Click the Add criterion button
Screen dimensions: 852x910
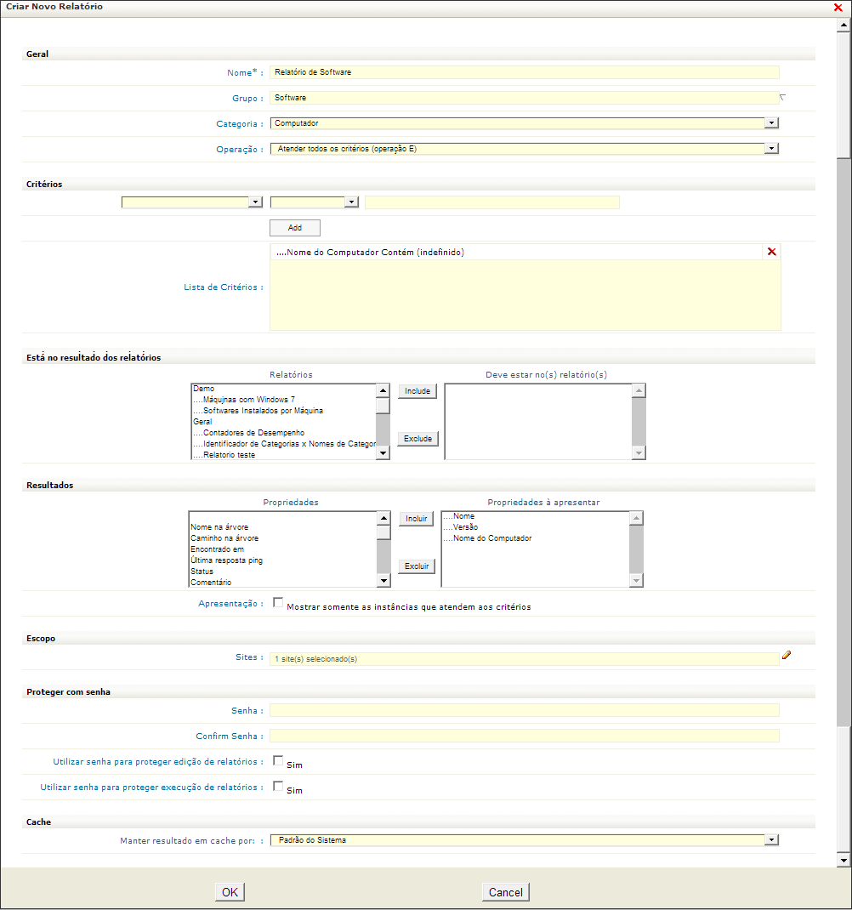(x=295, y=228)
